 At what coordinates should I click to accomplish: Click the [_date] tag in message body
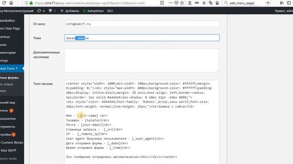[114, 143]
